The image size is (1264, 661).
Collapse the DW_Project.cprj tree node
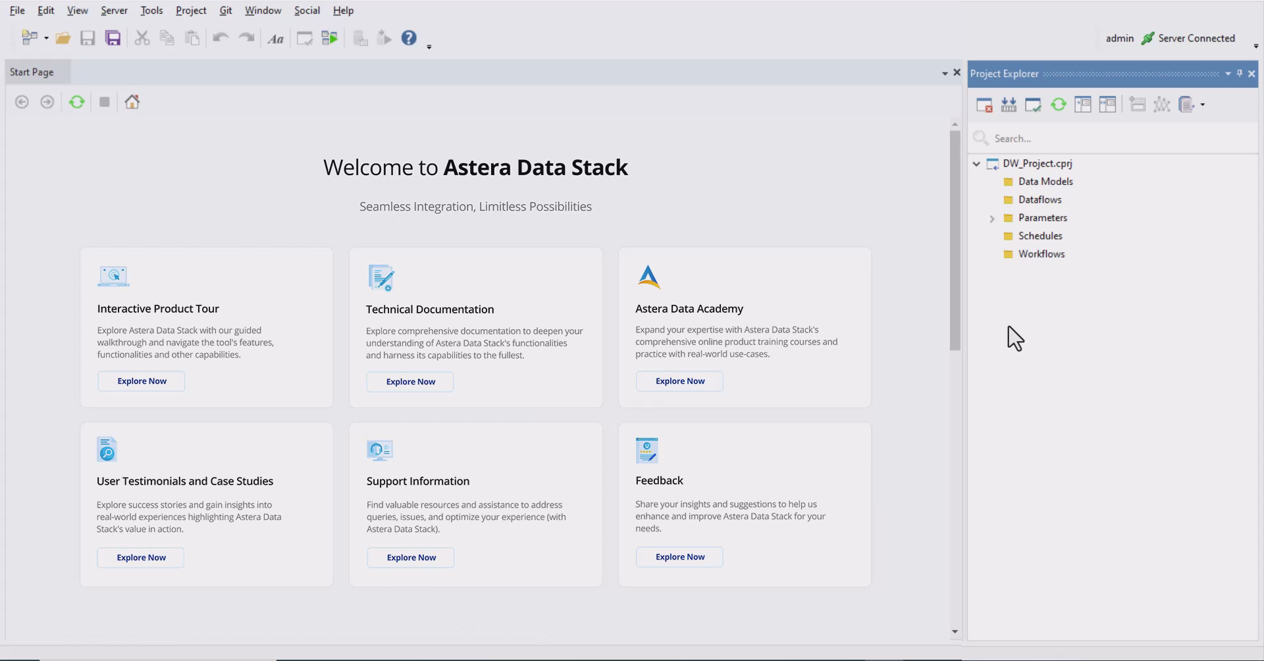coord(976,164)
